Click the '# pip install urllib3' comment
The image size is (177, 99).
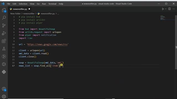tap(32, 20)
